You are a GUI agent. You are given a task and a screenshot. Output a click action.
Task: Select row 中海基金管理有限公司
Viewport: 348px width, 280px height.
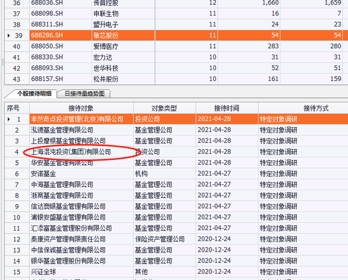(x=62, y=185)
